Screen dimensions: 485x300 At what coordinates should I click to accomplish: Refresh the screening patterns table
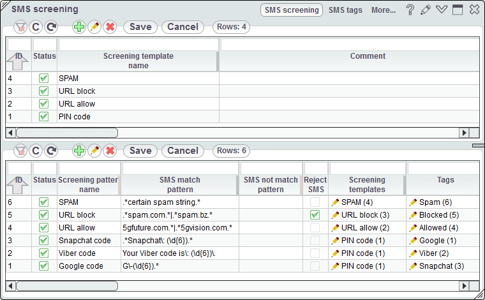(x=51, y=151)
